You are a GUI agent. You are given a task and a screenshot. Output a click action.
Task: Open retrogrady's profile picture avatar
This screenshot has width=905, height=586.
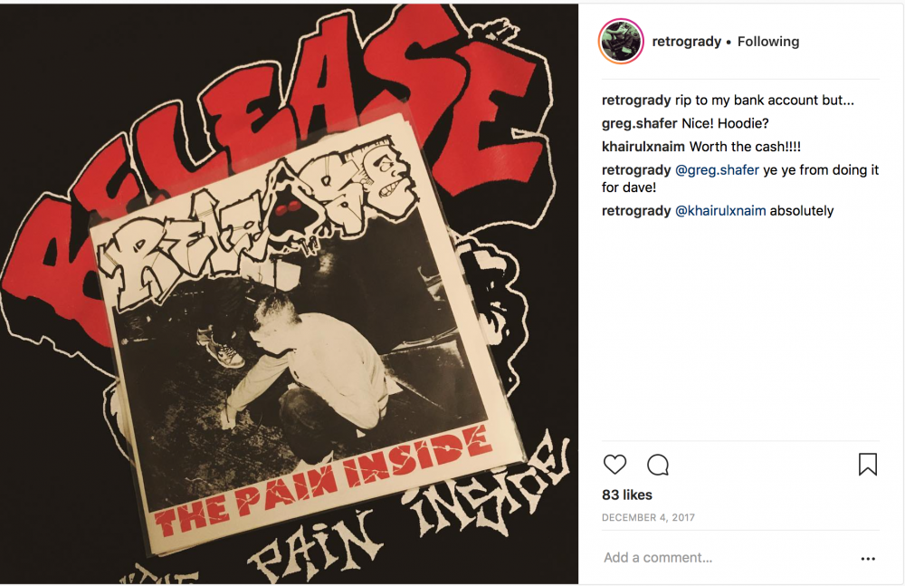pyautogui.click(x=621, y=41)
